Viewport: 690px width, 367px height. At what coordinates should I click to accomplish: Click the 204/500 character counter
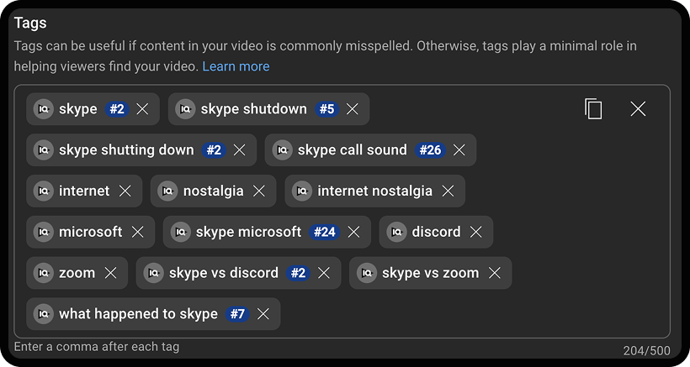[647, 351]
